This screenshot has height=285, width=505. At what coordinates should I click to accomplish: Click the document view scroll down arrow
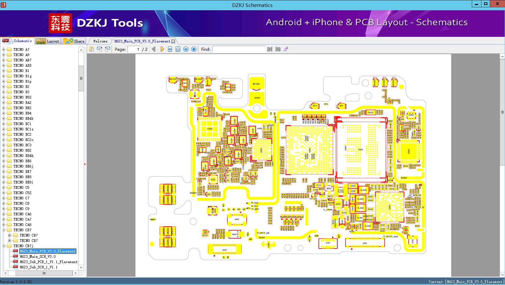click(502, 274)
